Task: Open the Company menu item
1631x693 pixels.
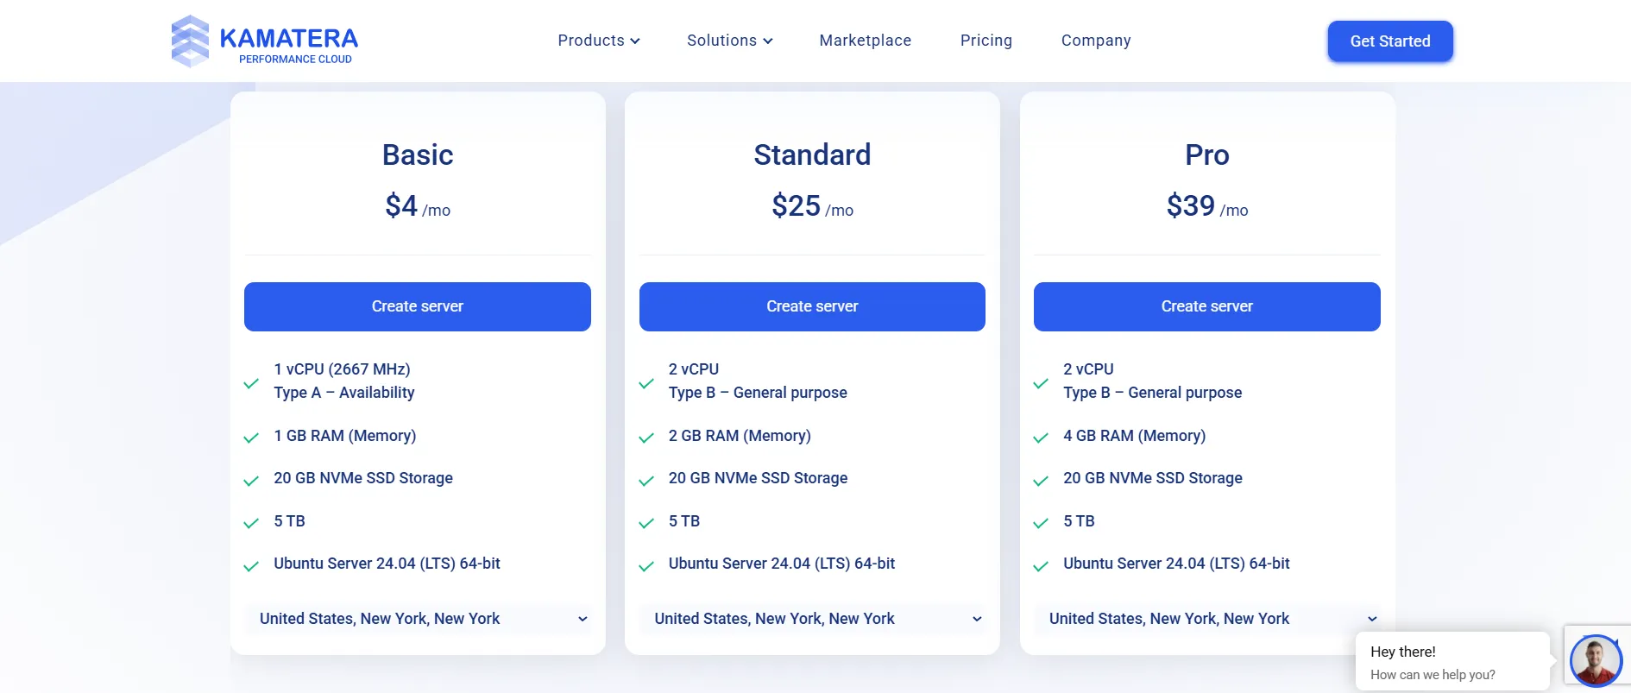Action: coord(1096,41)
